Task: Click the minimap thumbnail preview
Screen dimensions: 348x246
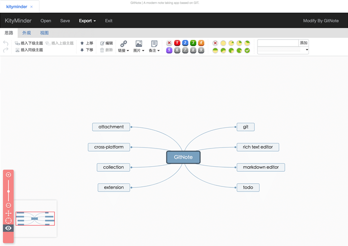Action: pyautogui.click(x=35, y=219)
